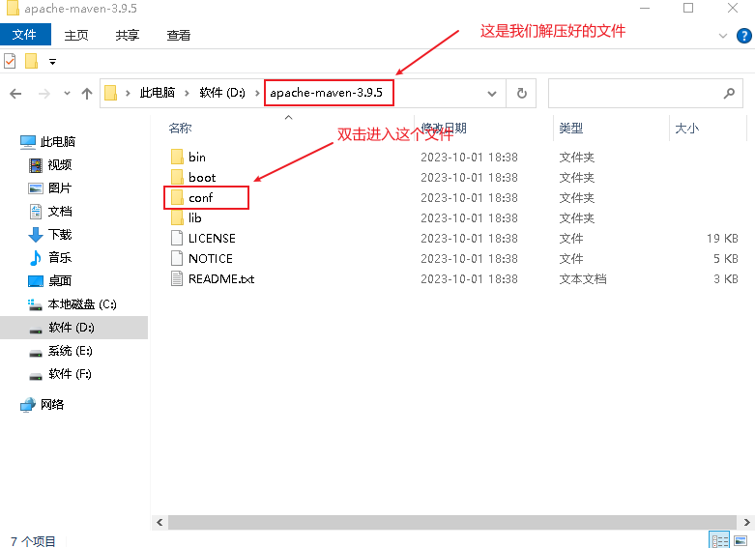The width and height of the screenshot is (755, 548).
Task: Go back with the left arrow
Action: pyautogui.click(x=15, y=94)
